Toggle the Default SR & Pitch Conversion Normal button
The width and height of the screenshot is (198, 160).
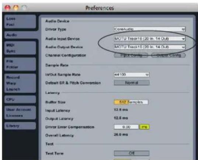pyautogui.click(x=132, y=83)
